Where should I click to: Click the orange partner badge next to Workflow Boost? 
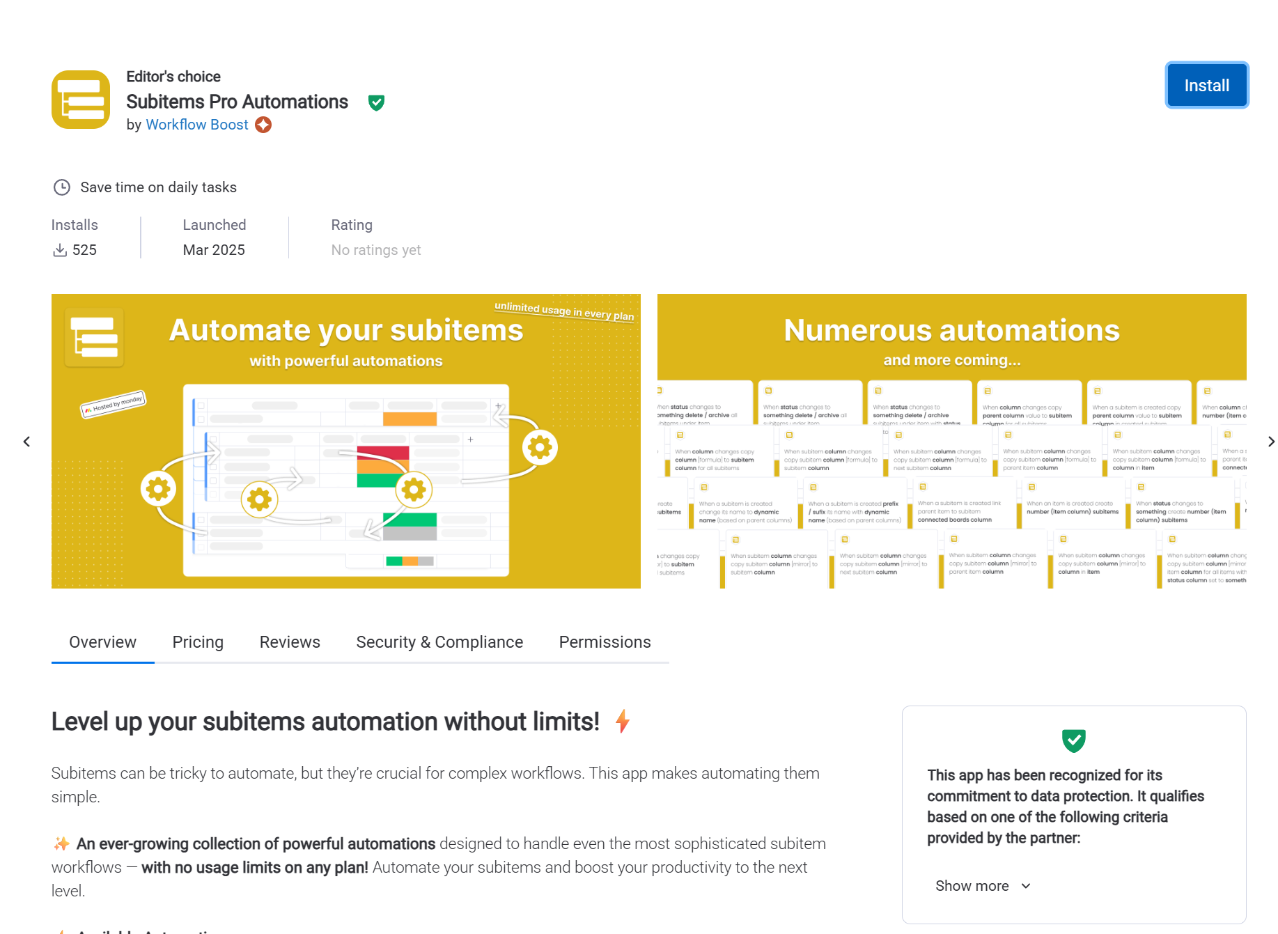[x=263, y=125]
